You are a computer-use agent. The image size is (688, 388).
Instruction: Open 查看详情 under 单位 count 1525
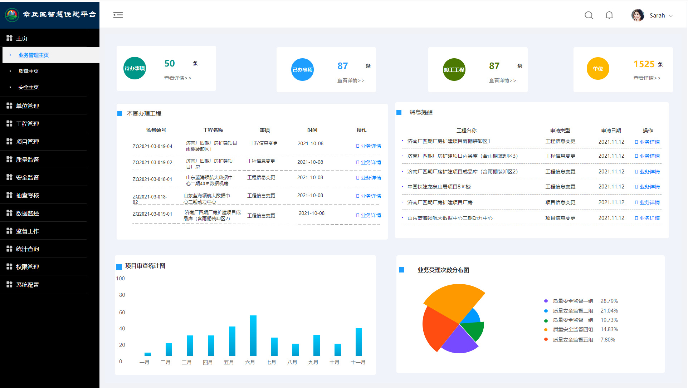(x=647, y=78)
